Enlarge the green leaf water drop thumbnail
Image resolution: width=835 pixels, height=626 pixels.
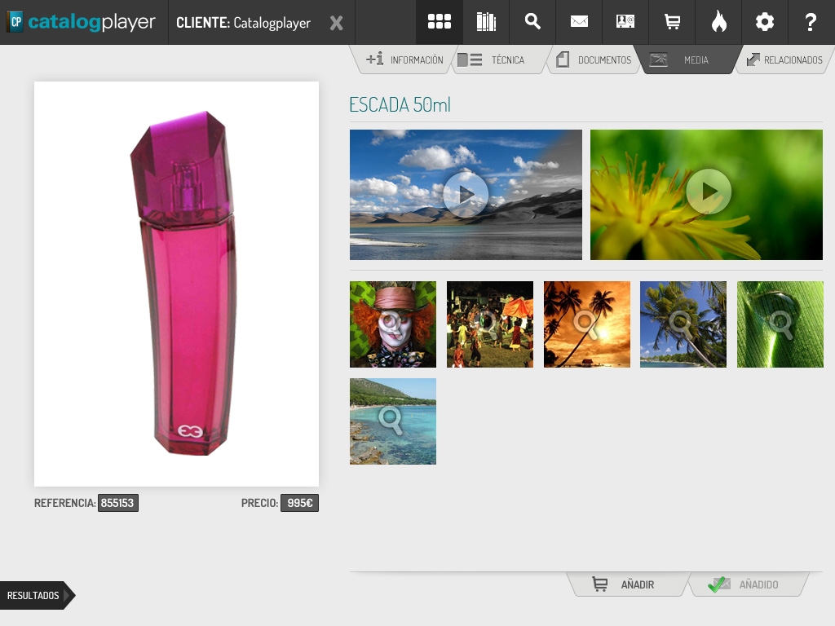tap(780, 324)
